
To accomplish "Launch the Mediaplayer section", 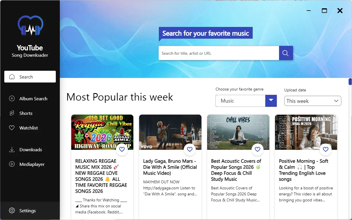I will (30, 164).
